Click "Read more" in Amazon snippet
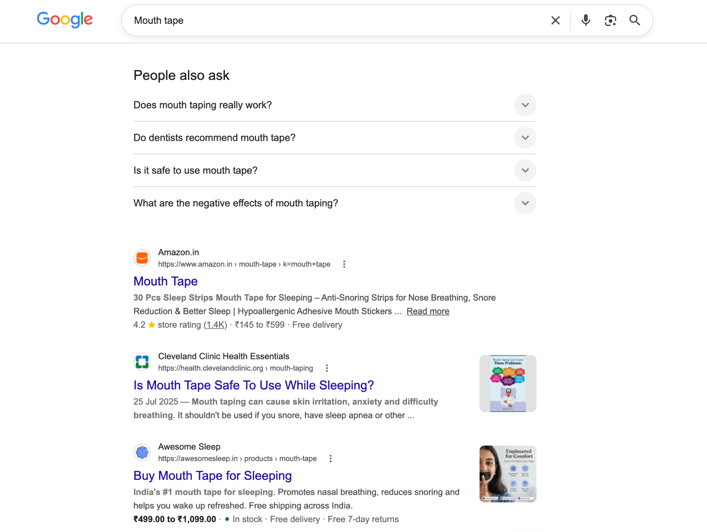 [x=428, y=311]
